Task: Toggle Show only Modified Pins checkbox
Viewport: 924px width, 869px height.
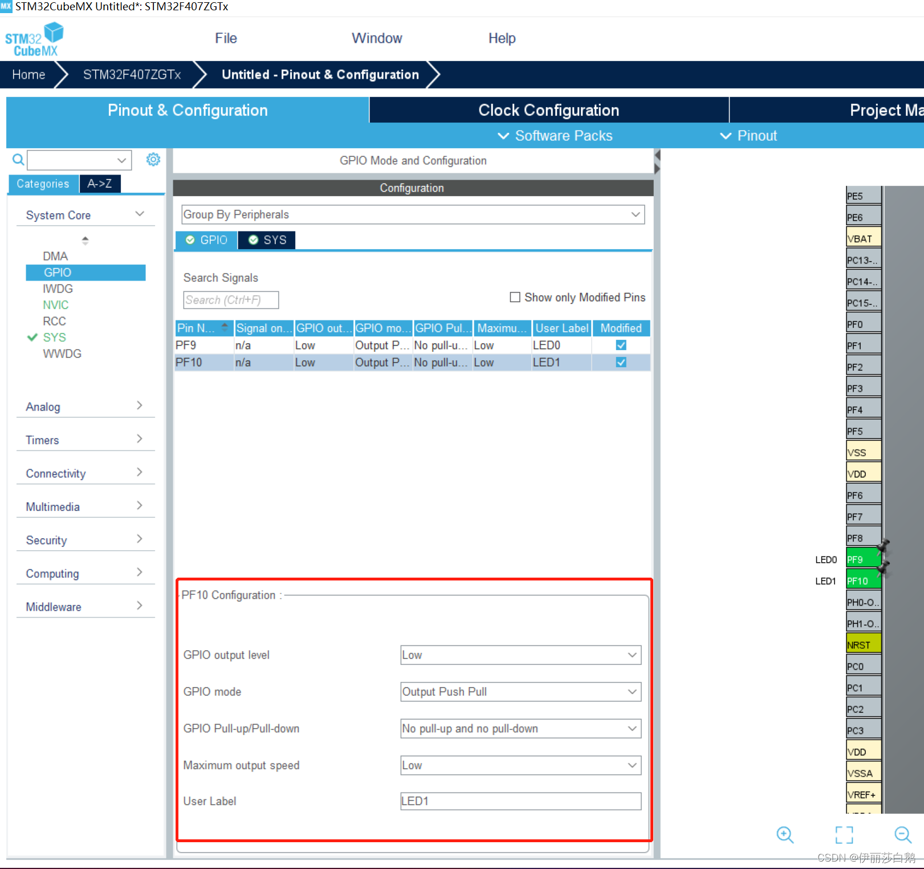Action: (x=515, y=297)
